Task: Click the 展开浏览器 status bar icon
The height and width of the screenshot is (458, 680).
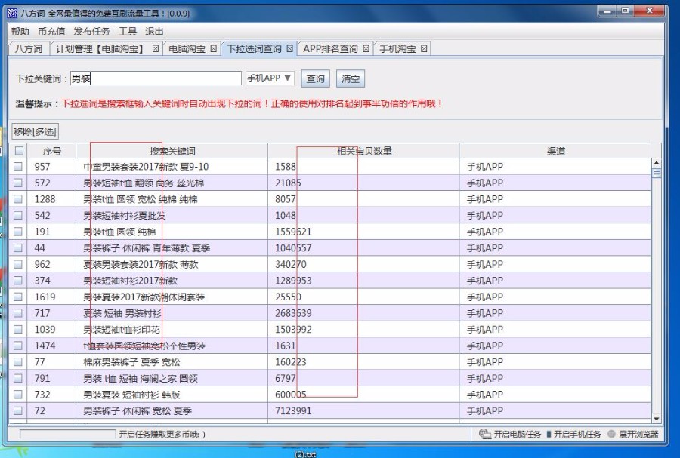Action: point(611,434)
